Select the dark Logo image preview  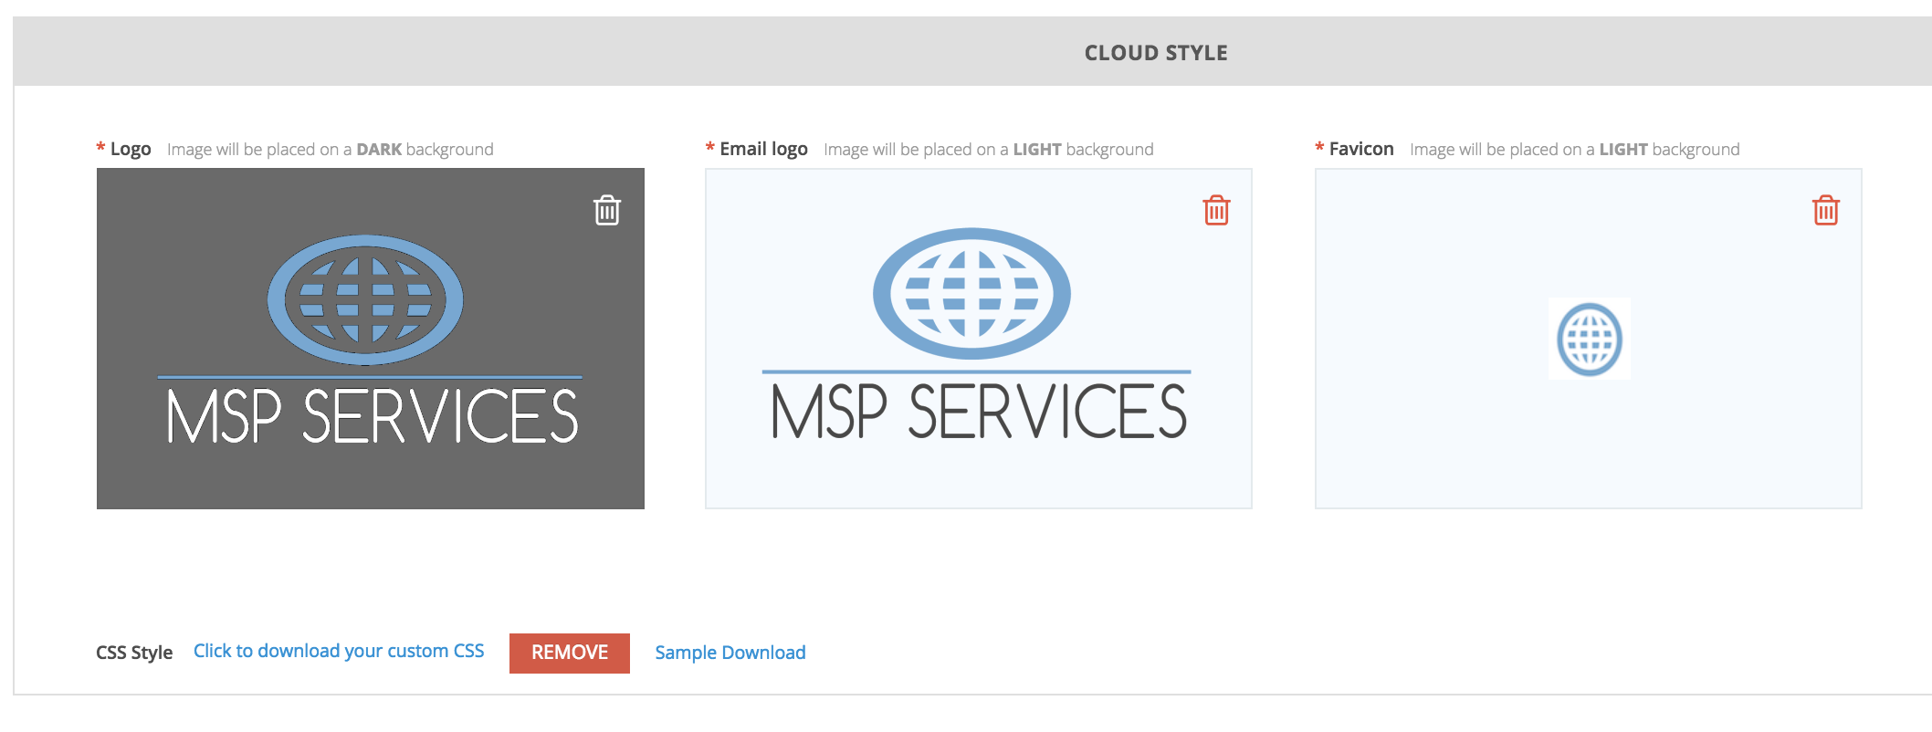point(371,339)
